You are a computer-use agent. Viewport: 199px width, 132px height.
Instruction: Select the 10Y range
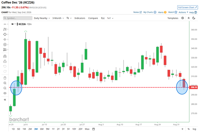74,129
